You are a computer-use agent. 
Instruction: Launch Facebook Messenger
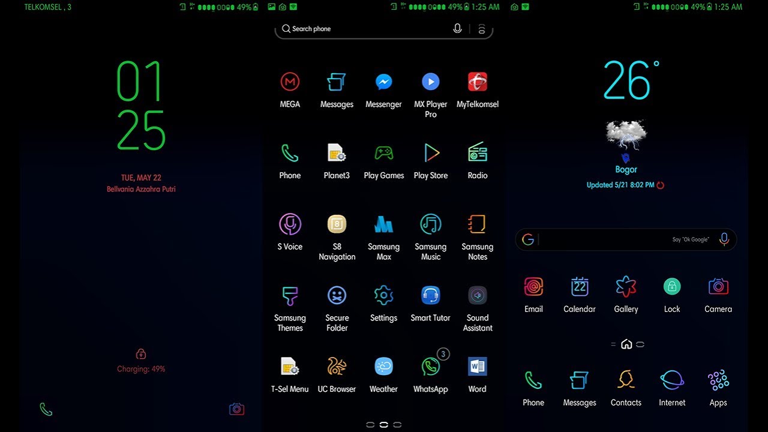click(383, 82)
